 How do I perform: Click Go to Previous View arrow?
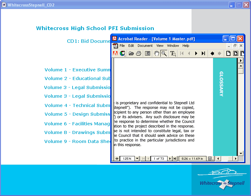coord(212,53)
